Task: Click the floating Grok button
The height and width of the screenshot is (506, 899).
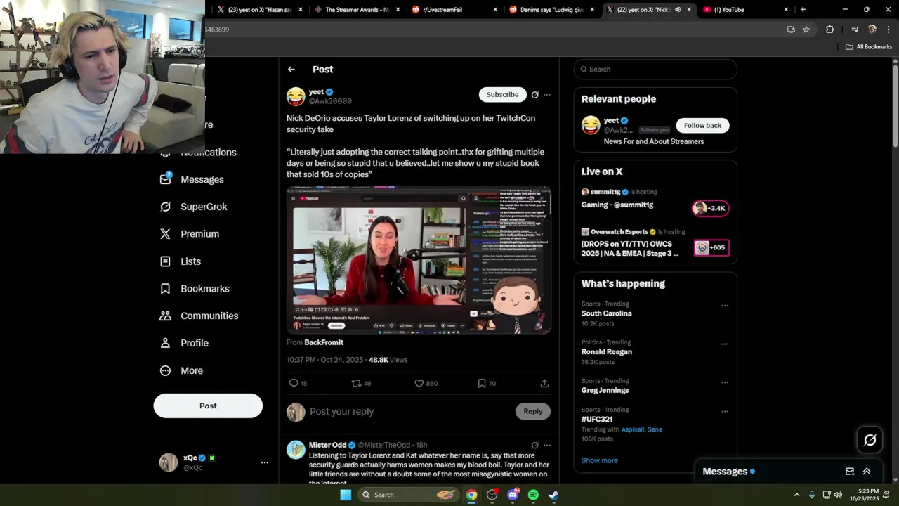Action: [870, 440]
